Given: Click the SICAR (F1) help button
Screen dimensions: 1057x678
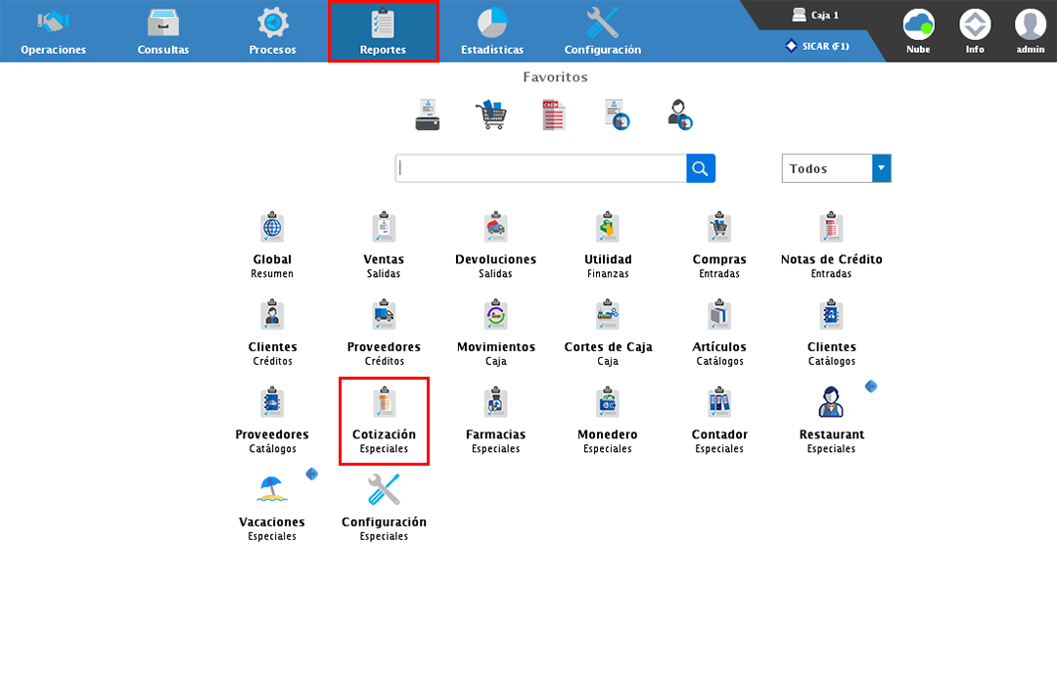Looking at the screenshot, I should coord(818,46).
